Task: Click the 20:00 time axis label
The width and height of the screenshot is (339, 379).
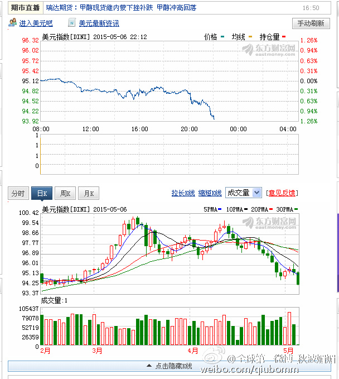Action: (189, 129)
